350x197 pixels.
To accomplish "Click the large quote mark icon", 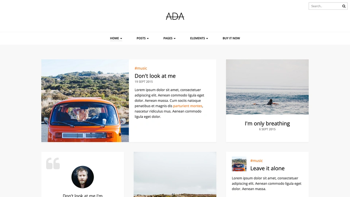I will (53, 163).
